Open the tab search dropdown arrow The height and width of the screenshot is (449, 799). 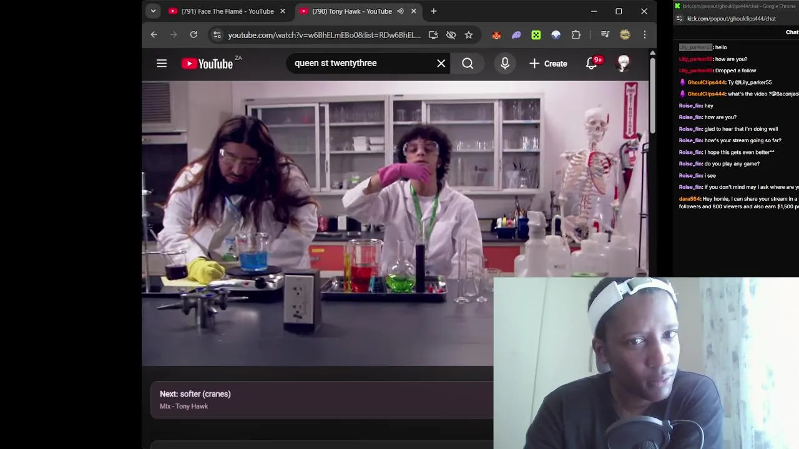coord(153,11)
